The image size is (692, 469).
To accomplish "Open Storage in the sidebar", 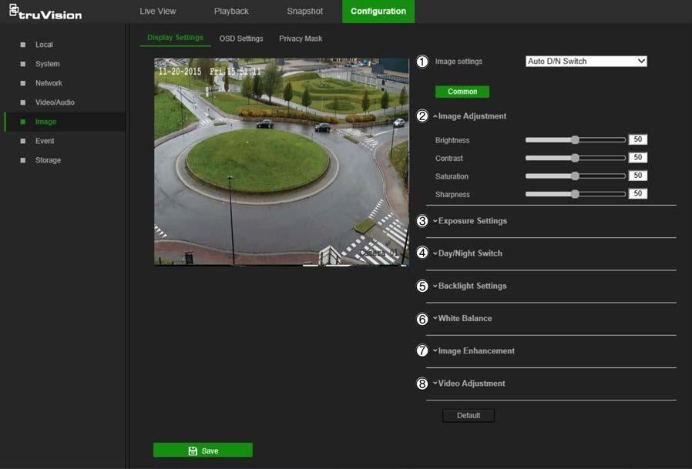I will pyautogui.click(x=48, y=160).
